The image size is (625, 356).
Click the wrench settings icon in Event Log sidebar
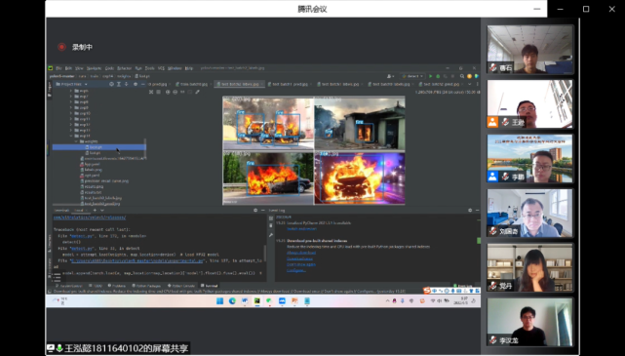point(271,235)
